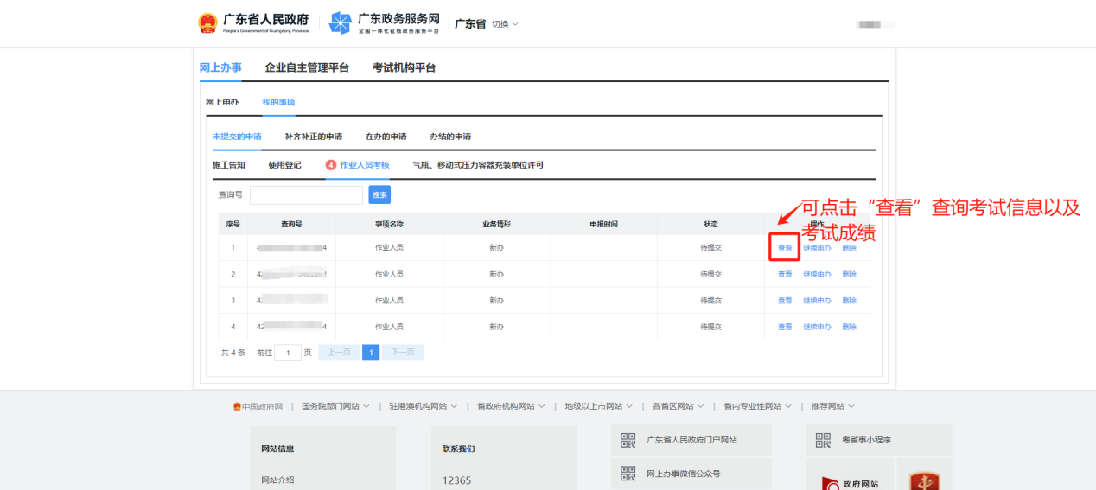Click the 广东政务服务网 blue logo icon

(x=341, y=23)
